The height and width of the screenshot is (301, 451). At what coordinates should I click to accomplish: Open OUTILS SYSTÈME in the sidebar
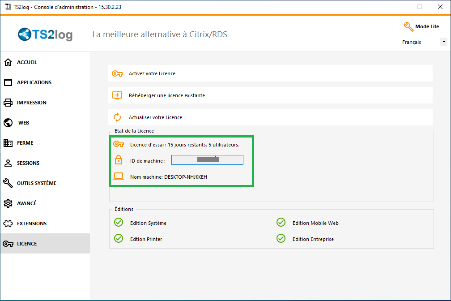[45, 183]
